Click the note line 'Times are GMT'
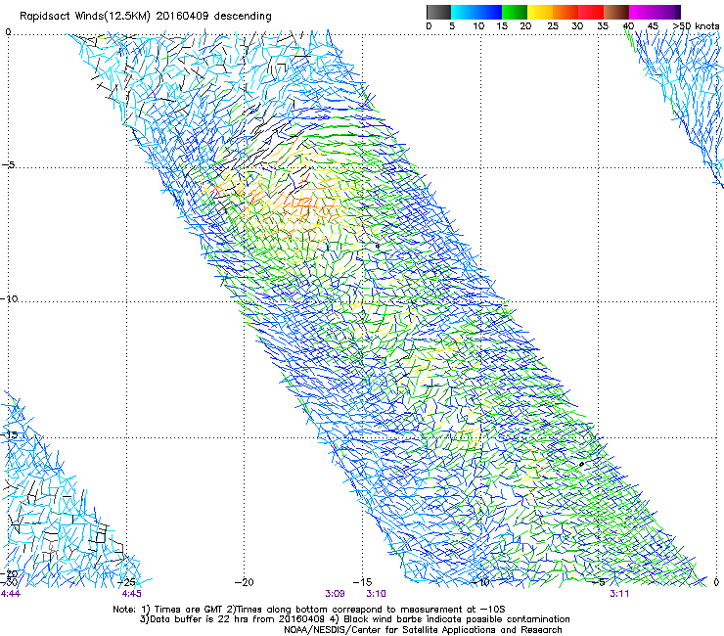 pyautogui.click(x=186, y=610)
